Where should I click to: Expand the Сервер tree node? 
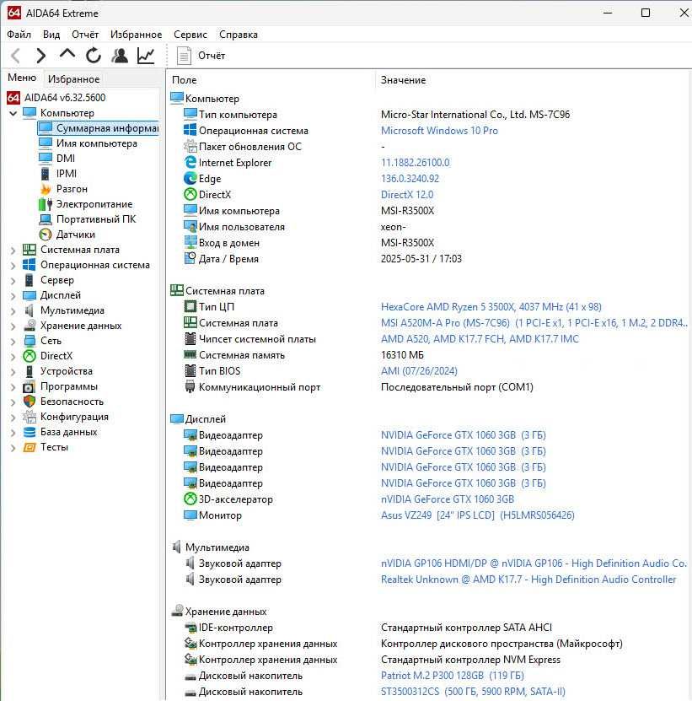click(13, 281)
